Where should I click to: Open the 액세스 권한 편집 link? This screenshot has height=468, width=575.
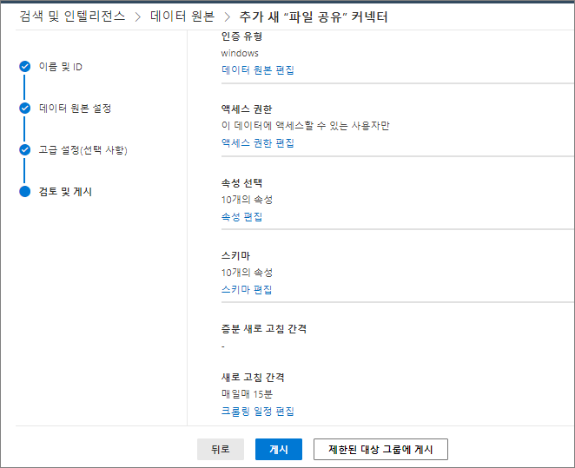258,143
